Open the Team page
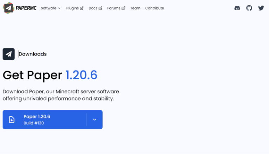Image resolution: width=269 pixels, height=154 pixels. (x=135, y=8)
